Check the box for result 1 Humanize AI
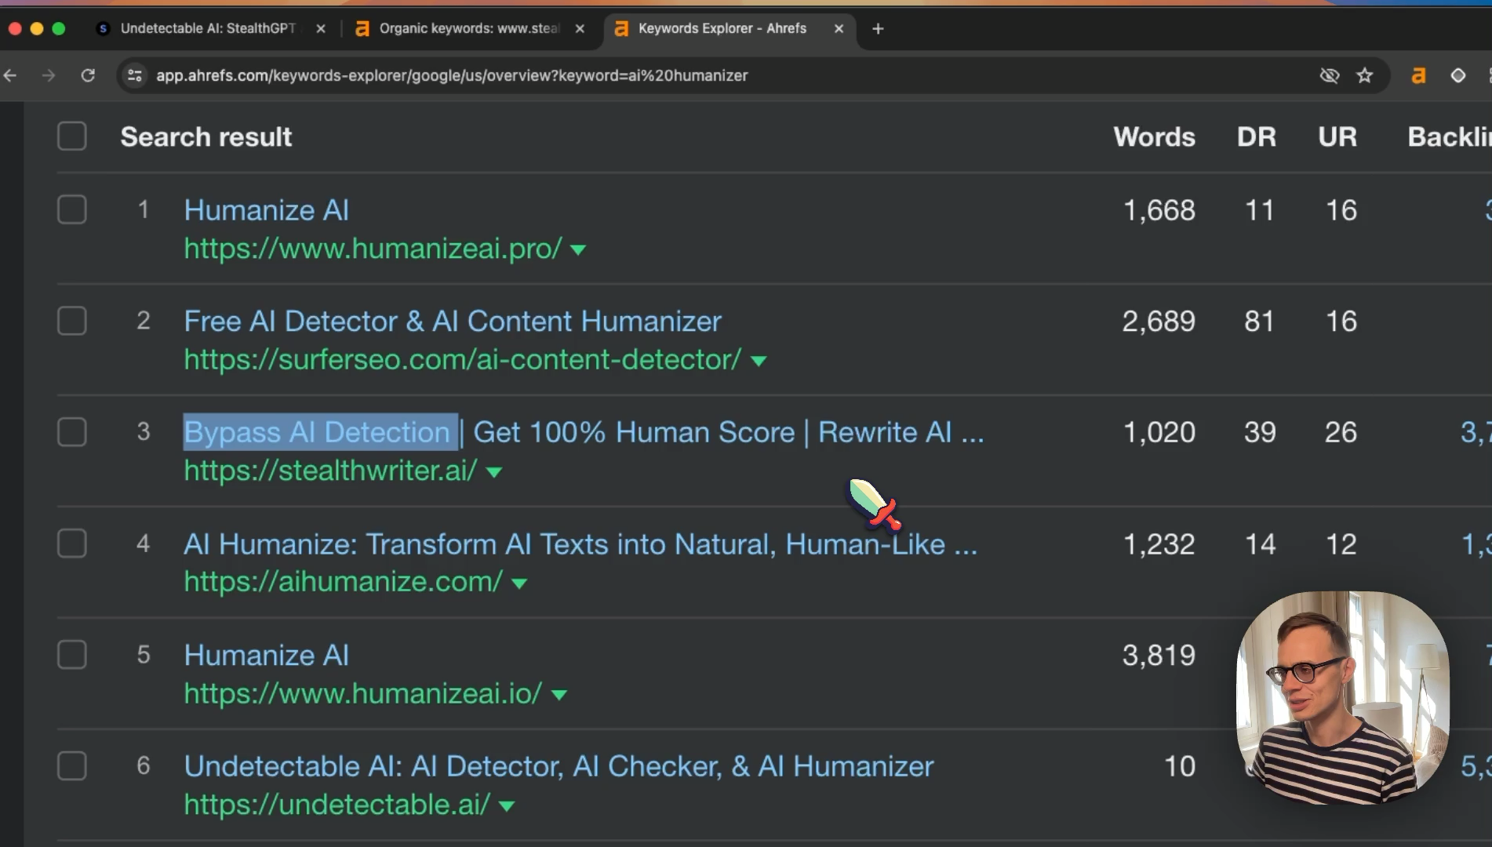Viewport: 1492px width, 847px height. point(72,209)
